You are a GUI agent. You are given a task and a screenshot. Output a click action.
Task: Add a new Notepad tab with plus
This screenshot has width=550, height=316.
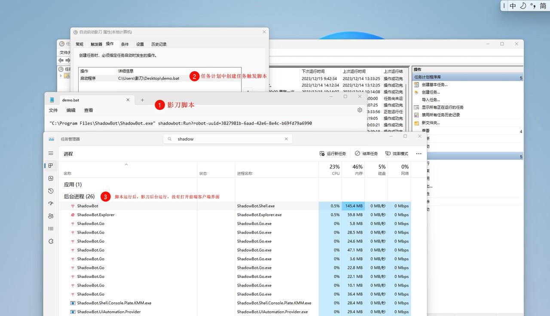click(x=142, y=100)
